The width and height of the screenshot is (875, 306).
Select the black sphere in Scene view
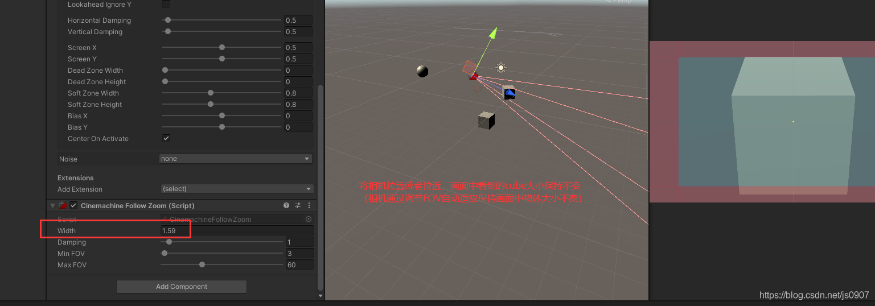click(422, 71)
